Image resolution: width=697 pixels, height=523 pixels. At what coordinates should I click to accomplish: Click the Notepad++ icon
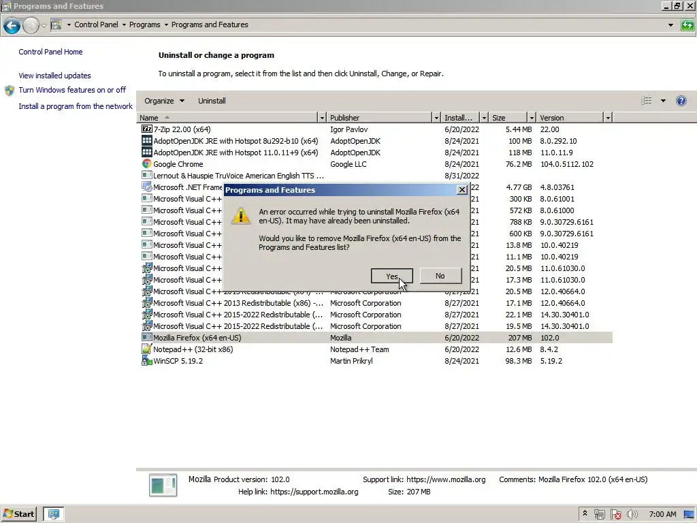tap(147, 349)
